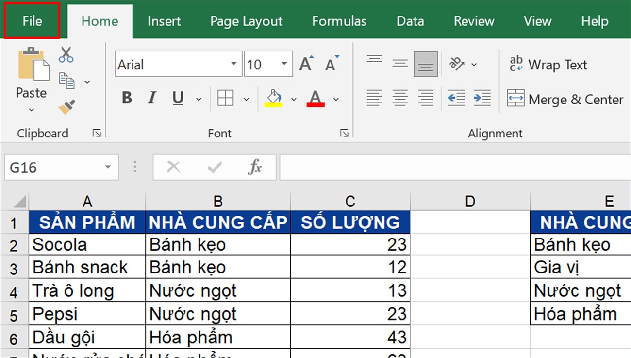Increase font size with large A icon
The width and height of the screenshot is (631, 358).
[306, 64]
